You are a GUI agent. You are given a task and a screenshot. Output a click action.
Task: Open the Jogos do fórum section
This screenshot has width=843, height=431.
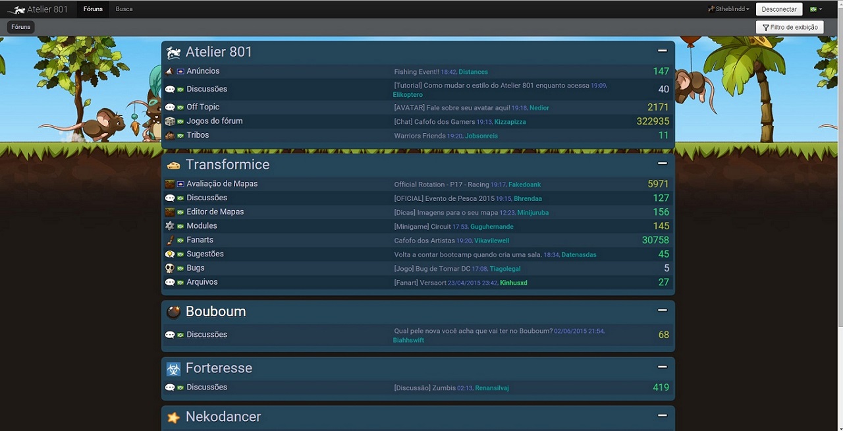tap(215, 121)
